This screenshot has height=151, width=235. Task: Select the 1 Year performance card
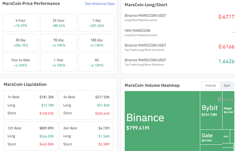coord(59,62)
